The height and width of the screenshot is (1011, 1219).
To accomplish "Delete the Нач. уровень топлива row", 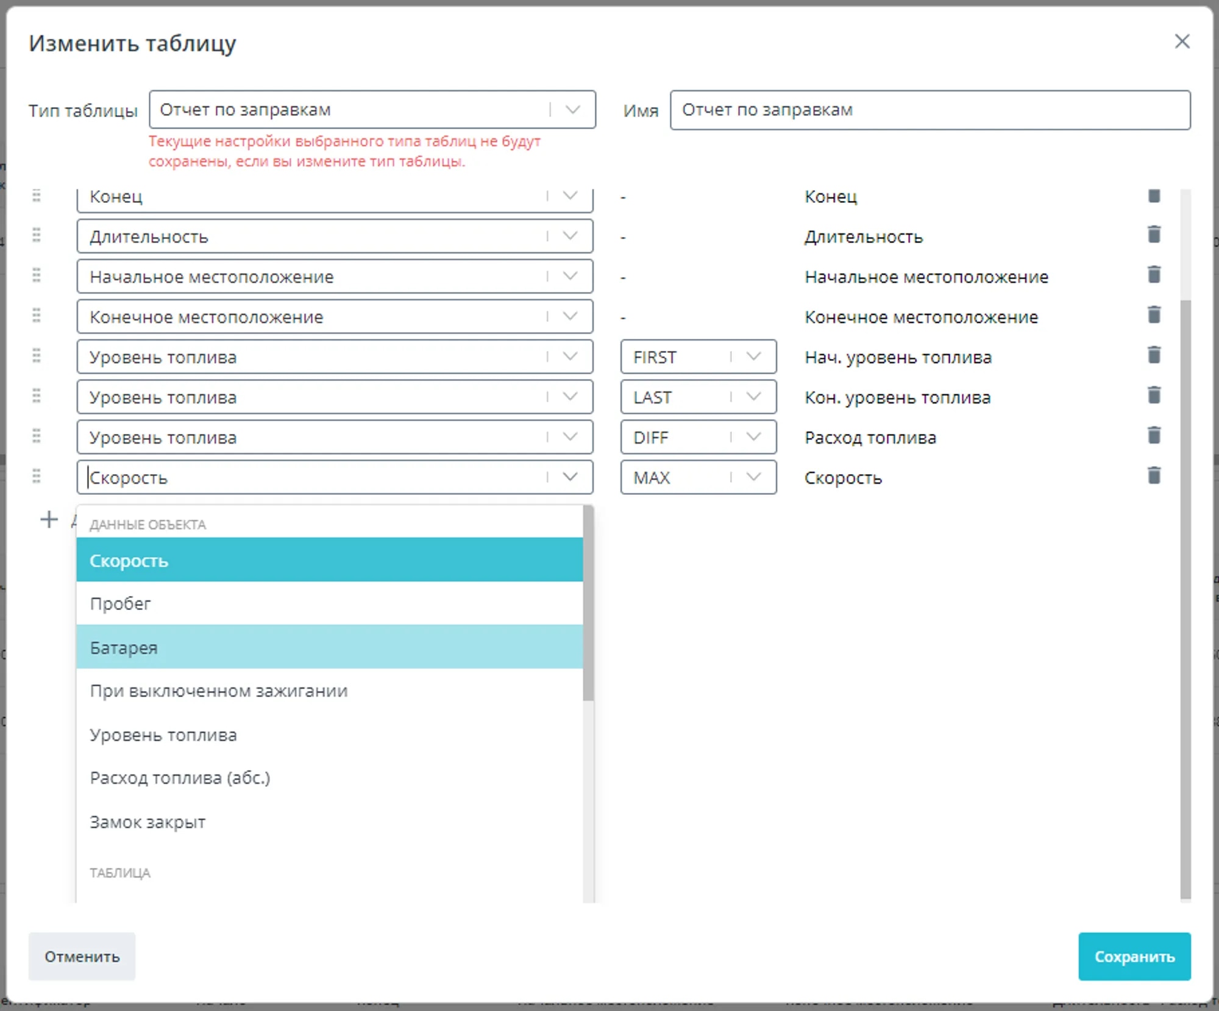I will click(x=1154, y=355).
